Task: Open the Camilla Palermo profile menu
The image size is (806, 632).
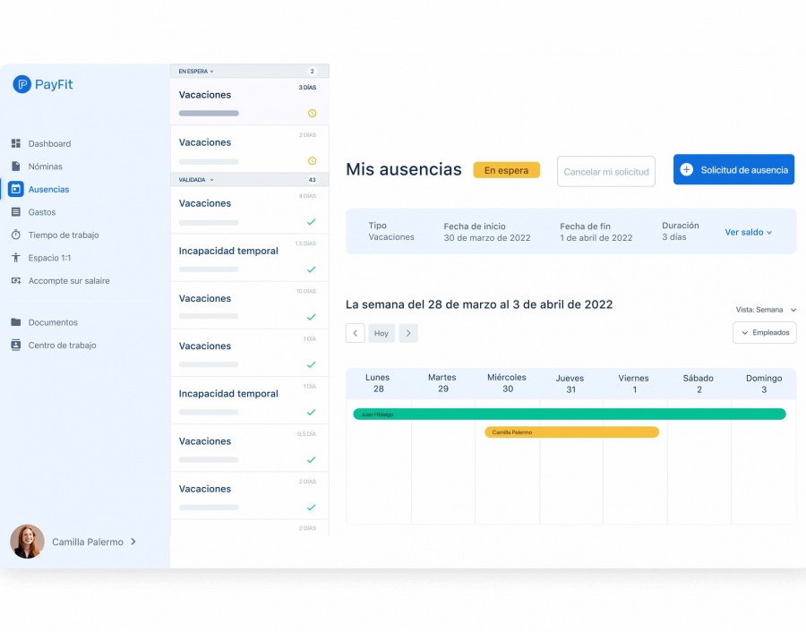Action: pyautogui.click(x=85, y=542)
